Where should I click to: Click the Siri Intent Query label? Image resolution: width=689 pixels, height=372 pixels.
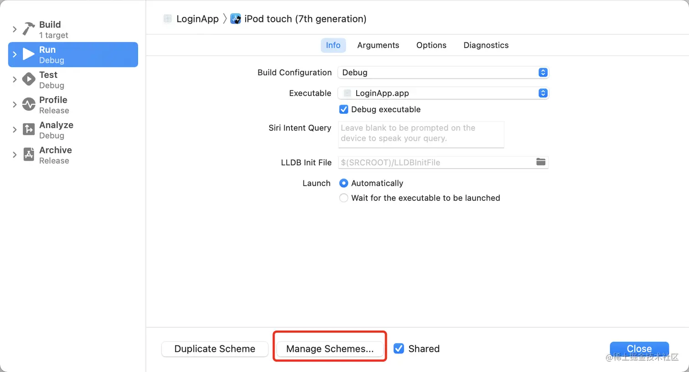(300, 128)
